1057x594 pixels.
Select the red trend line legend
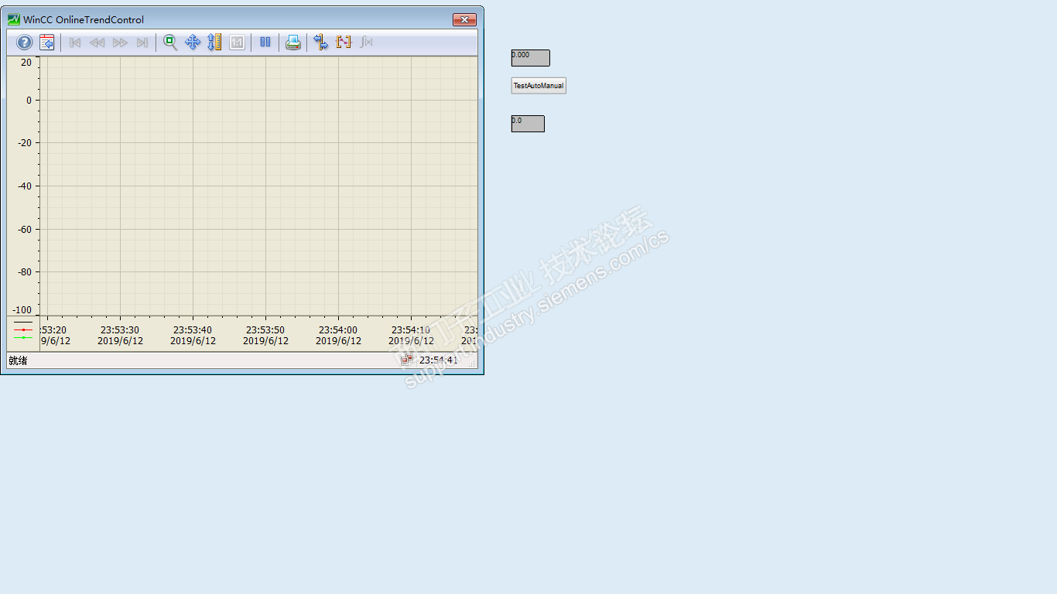(x=23, y=329)
